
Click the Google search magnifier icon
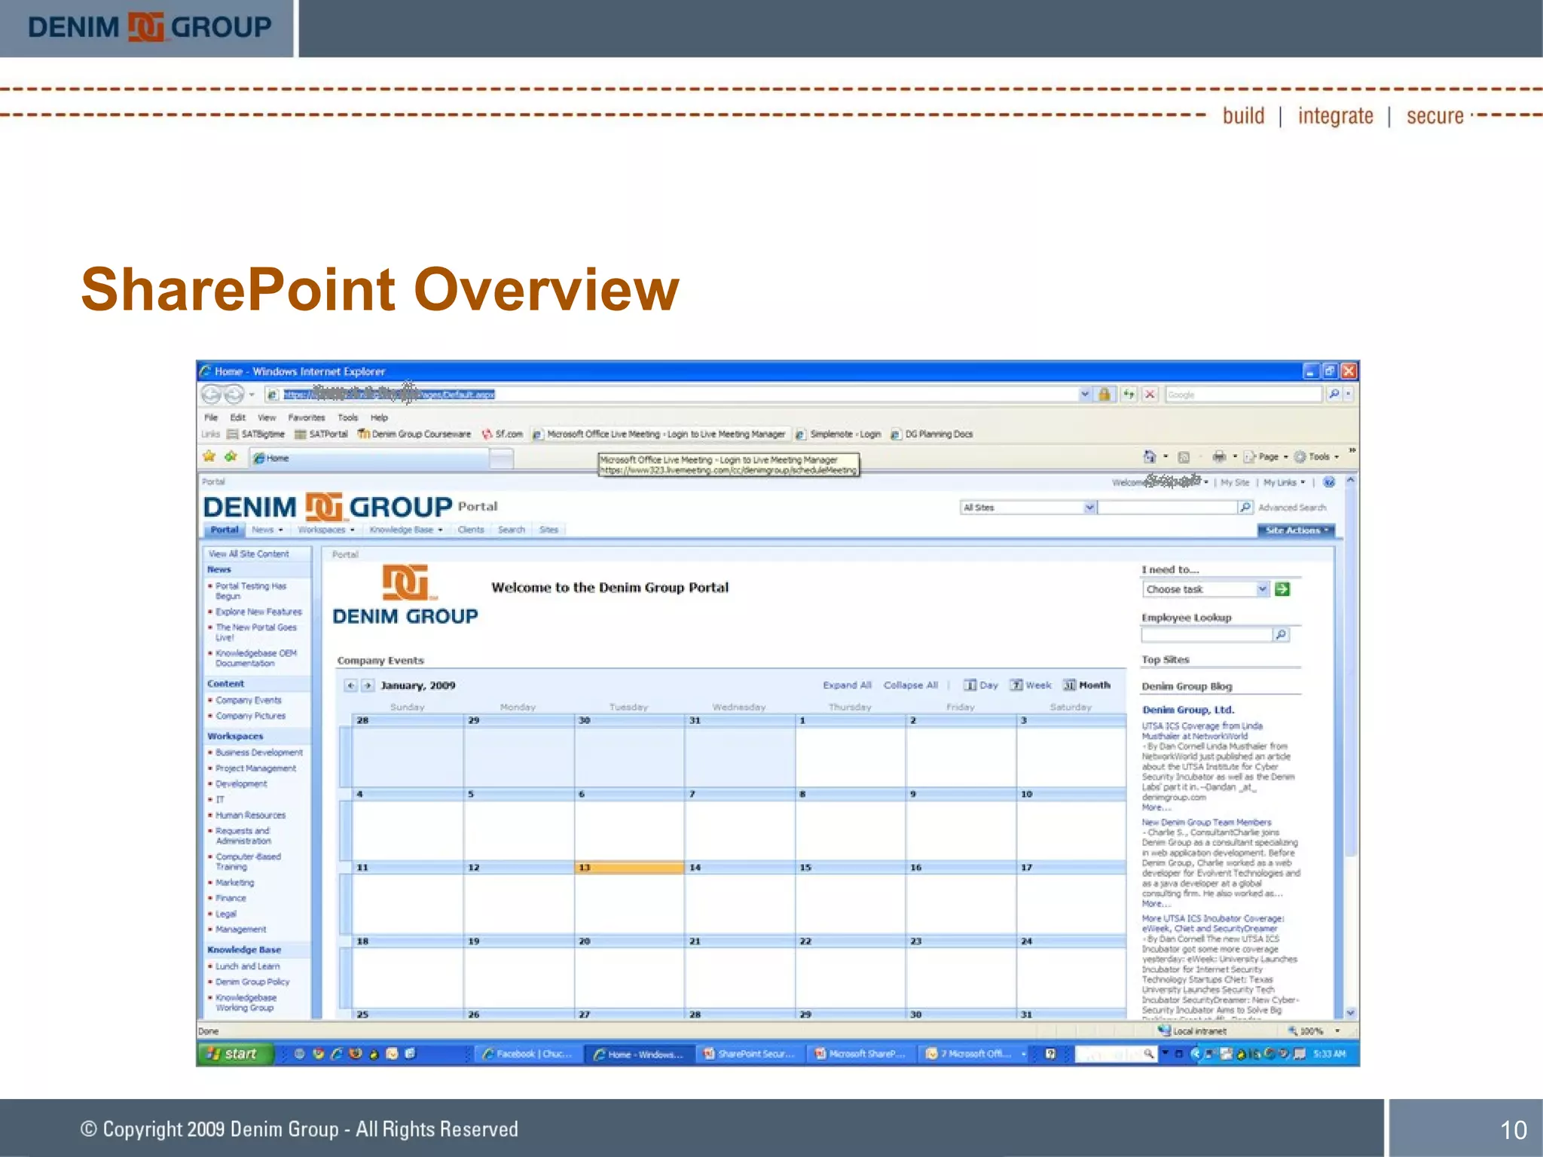tap(1334, 394)
